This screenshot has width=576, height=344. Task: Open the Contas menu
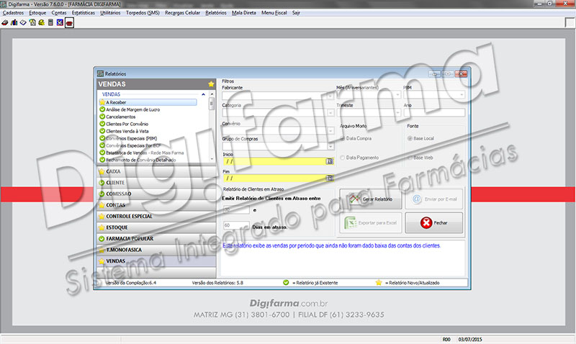pos(59,12)
